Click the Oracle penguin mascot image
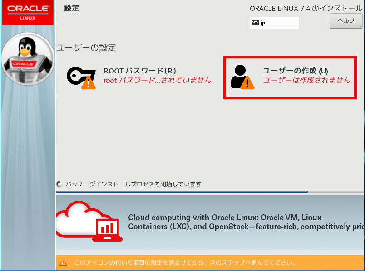This screenshot has height=271, width=365. pos(28,59)
